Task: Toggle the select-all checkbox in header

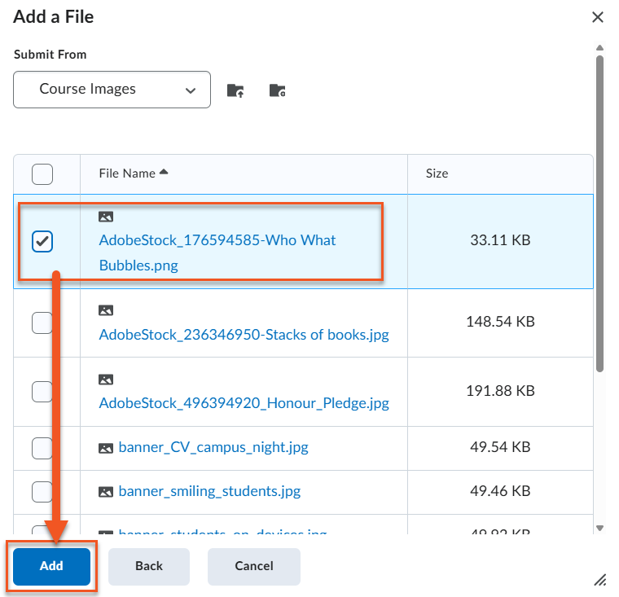Action: 42,173
